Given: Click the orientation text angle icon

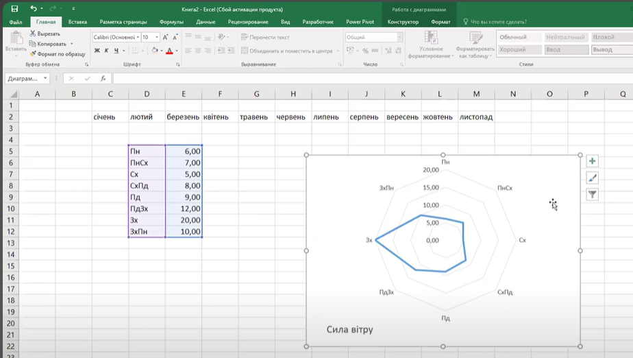Looking at the screenshot, I should point(222,37).
